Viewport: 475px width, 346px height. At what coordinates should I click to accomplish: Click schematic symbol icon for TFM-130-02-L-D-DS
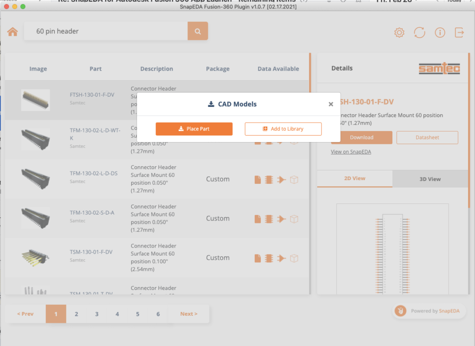pos(281,180)
